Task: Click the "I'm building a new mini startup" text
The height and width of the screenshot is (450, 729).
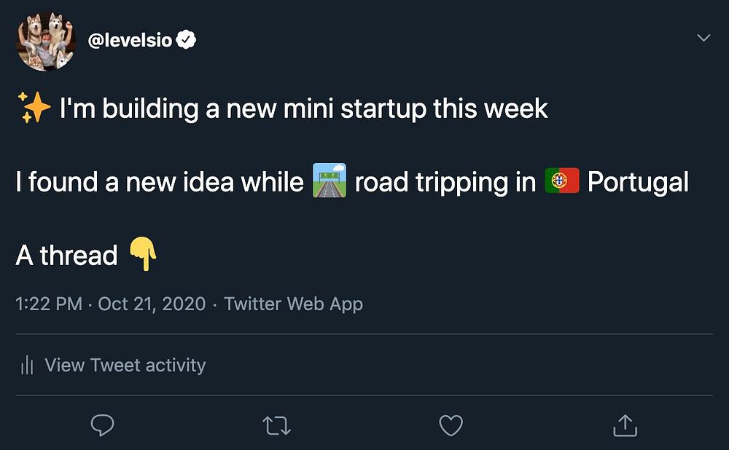Action: (x=303, y=109)
